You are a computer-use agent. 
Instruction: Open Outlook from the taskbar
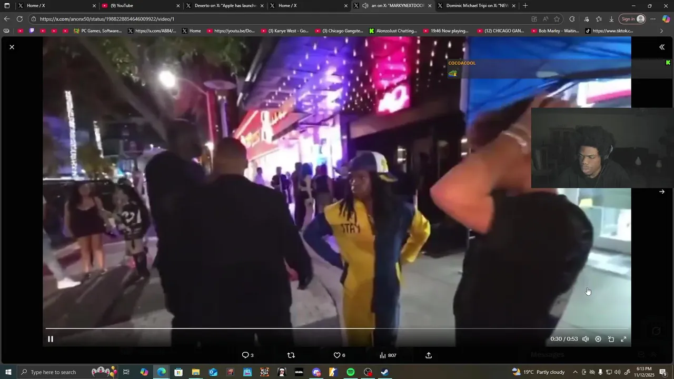pos(213,372)
